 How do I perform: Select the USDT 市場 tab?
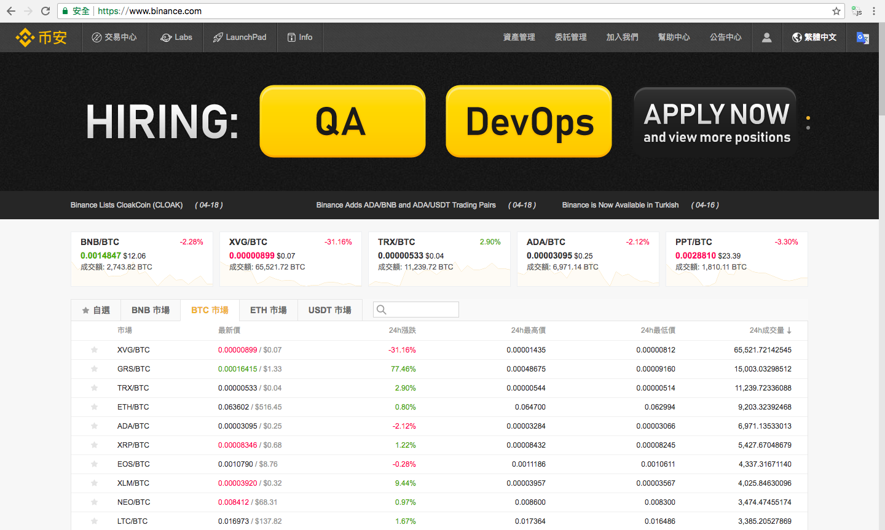(329, 310)
